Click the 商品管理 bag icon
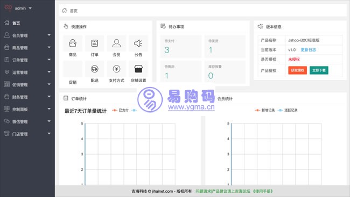This screenshot has width=350, height=197. [x=6, y=47]
